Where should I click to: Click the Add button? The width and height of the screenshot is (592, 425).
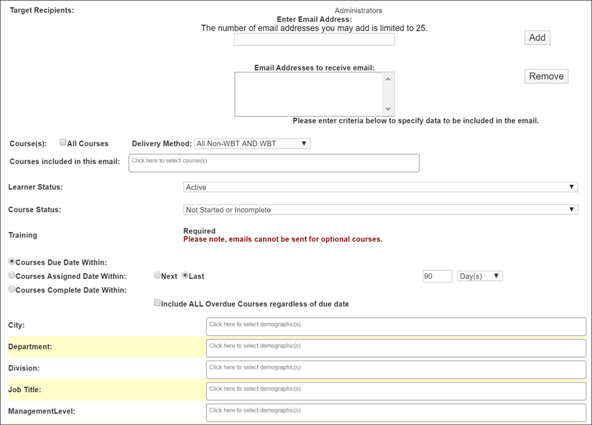coord(537,38)
